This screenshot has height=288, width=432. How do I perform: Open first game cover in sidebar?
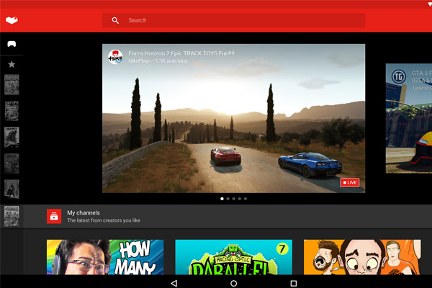tap(12, 85)
